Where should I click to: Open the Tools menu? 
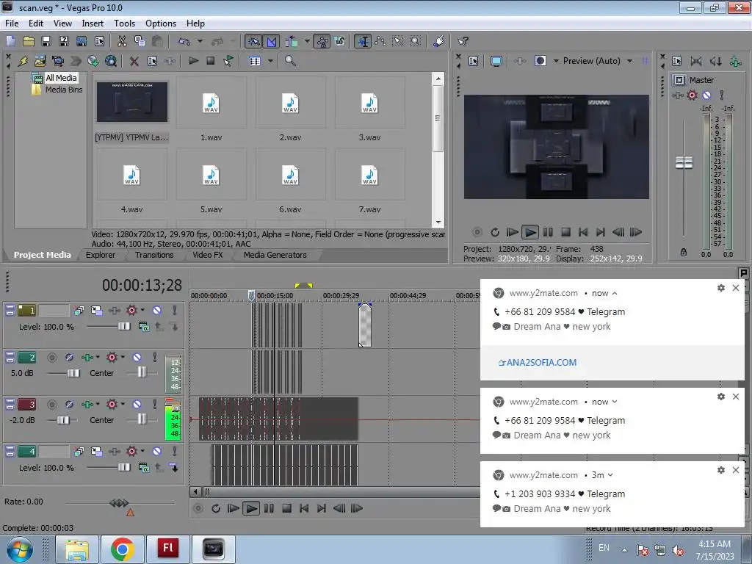pyautogui.click(x=124, y=23)
